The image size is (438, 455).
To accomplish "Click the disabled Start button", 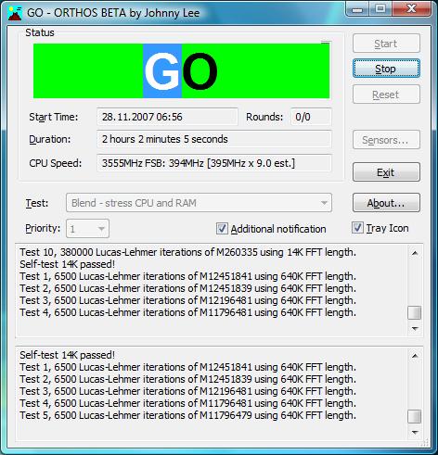I will click(x=386, y=44).
